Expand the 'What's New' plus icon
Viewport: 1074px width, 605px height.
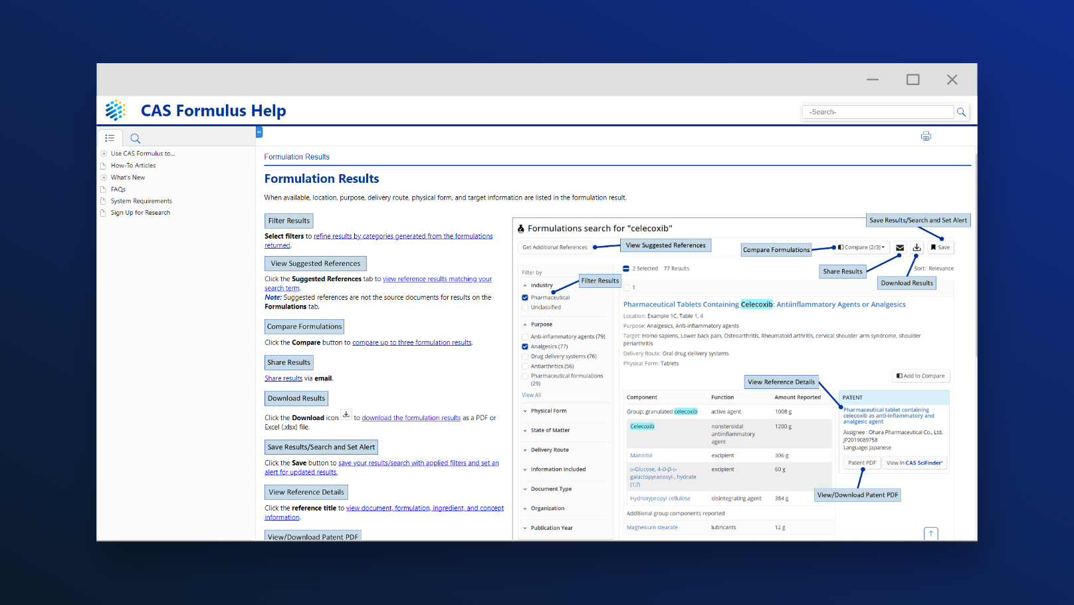[x=104, y=178]
